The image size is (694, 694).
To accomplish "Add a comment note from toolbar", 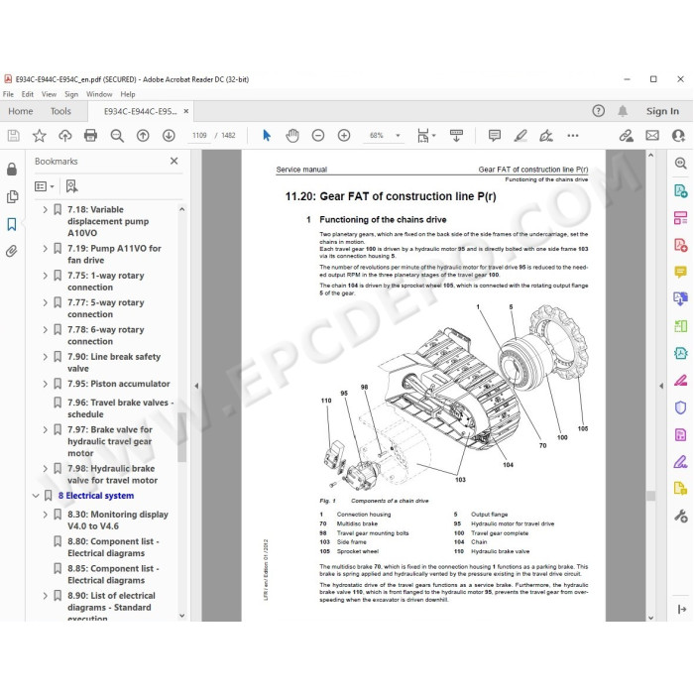I will (x=495, y=136).
